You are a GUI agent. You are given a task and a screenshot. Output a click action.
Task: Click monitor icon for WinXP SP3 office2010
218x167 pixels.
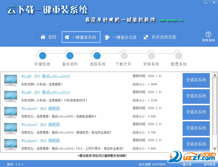pos(11,96)
